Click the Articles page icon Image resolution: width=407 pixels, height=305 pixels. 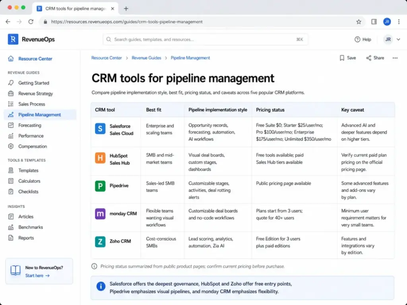(x=11, y=216)
